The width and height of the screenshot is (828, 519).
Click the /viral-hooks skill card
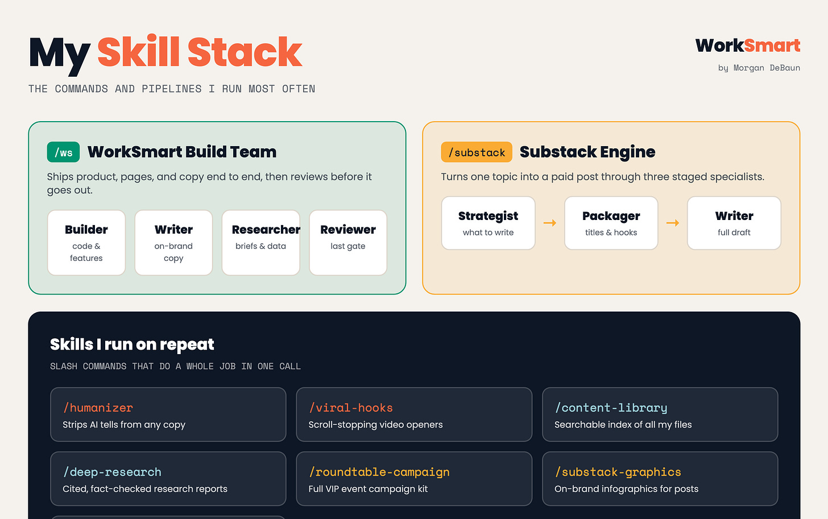(414, 414)
